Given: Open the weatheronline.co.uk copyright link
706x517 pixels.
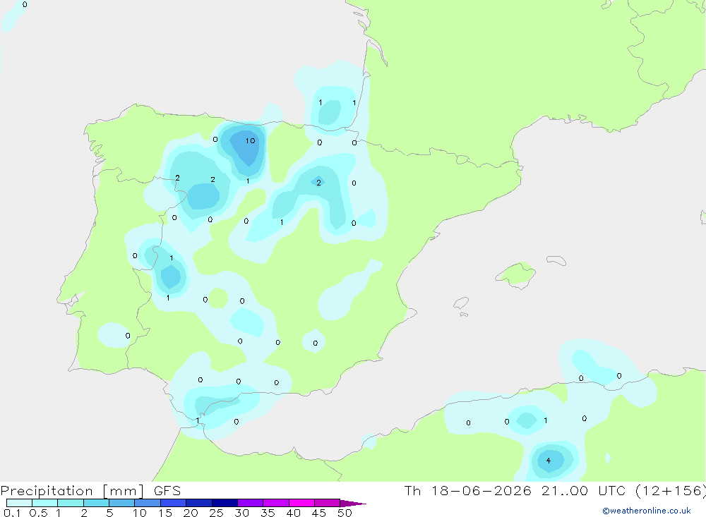Looking at the screenshot, I should point(647,511).
